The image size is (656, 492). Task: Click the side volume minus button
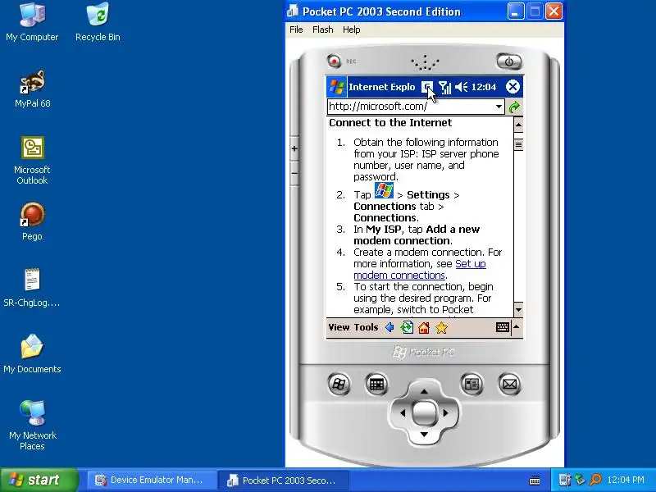coord(294,173)
